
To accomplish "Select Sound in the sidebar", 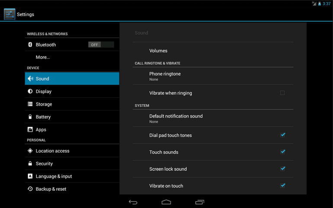I will (x=72, y=78).
